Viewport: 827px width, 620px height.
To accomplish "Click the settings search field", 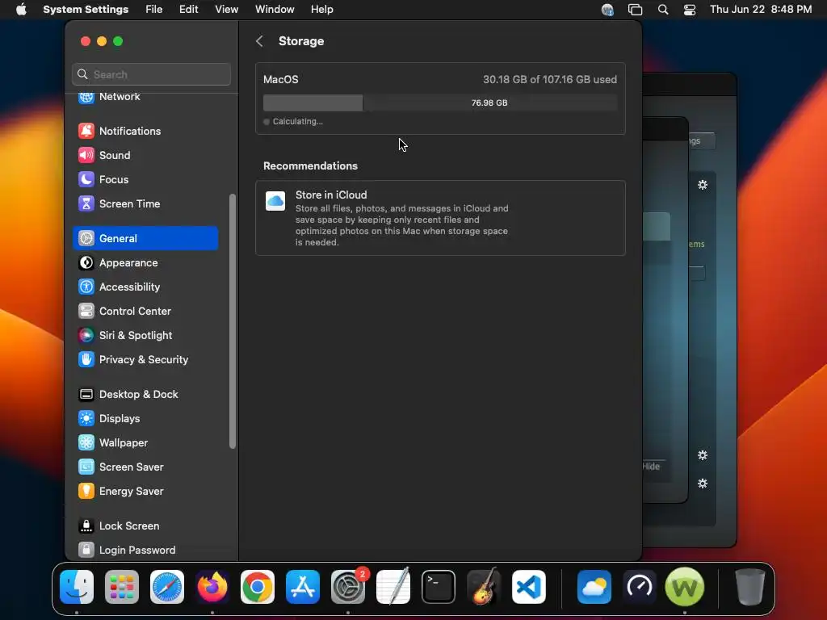I will [x=151, y=74].
